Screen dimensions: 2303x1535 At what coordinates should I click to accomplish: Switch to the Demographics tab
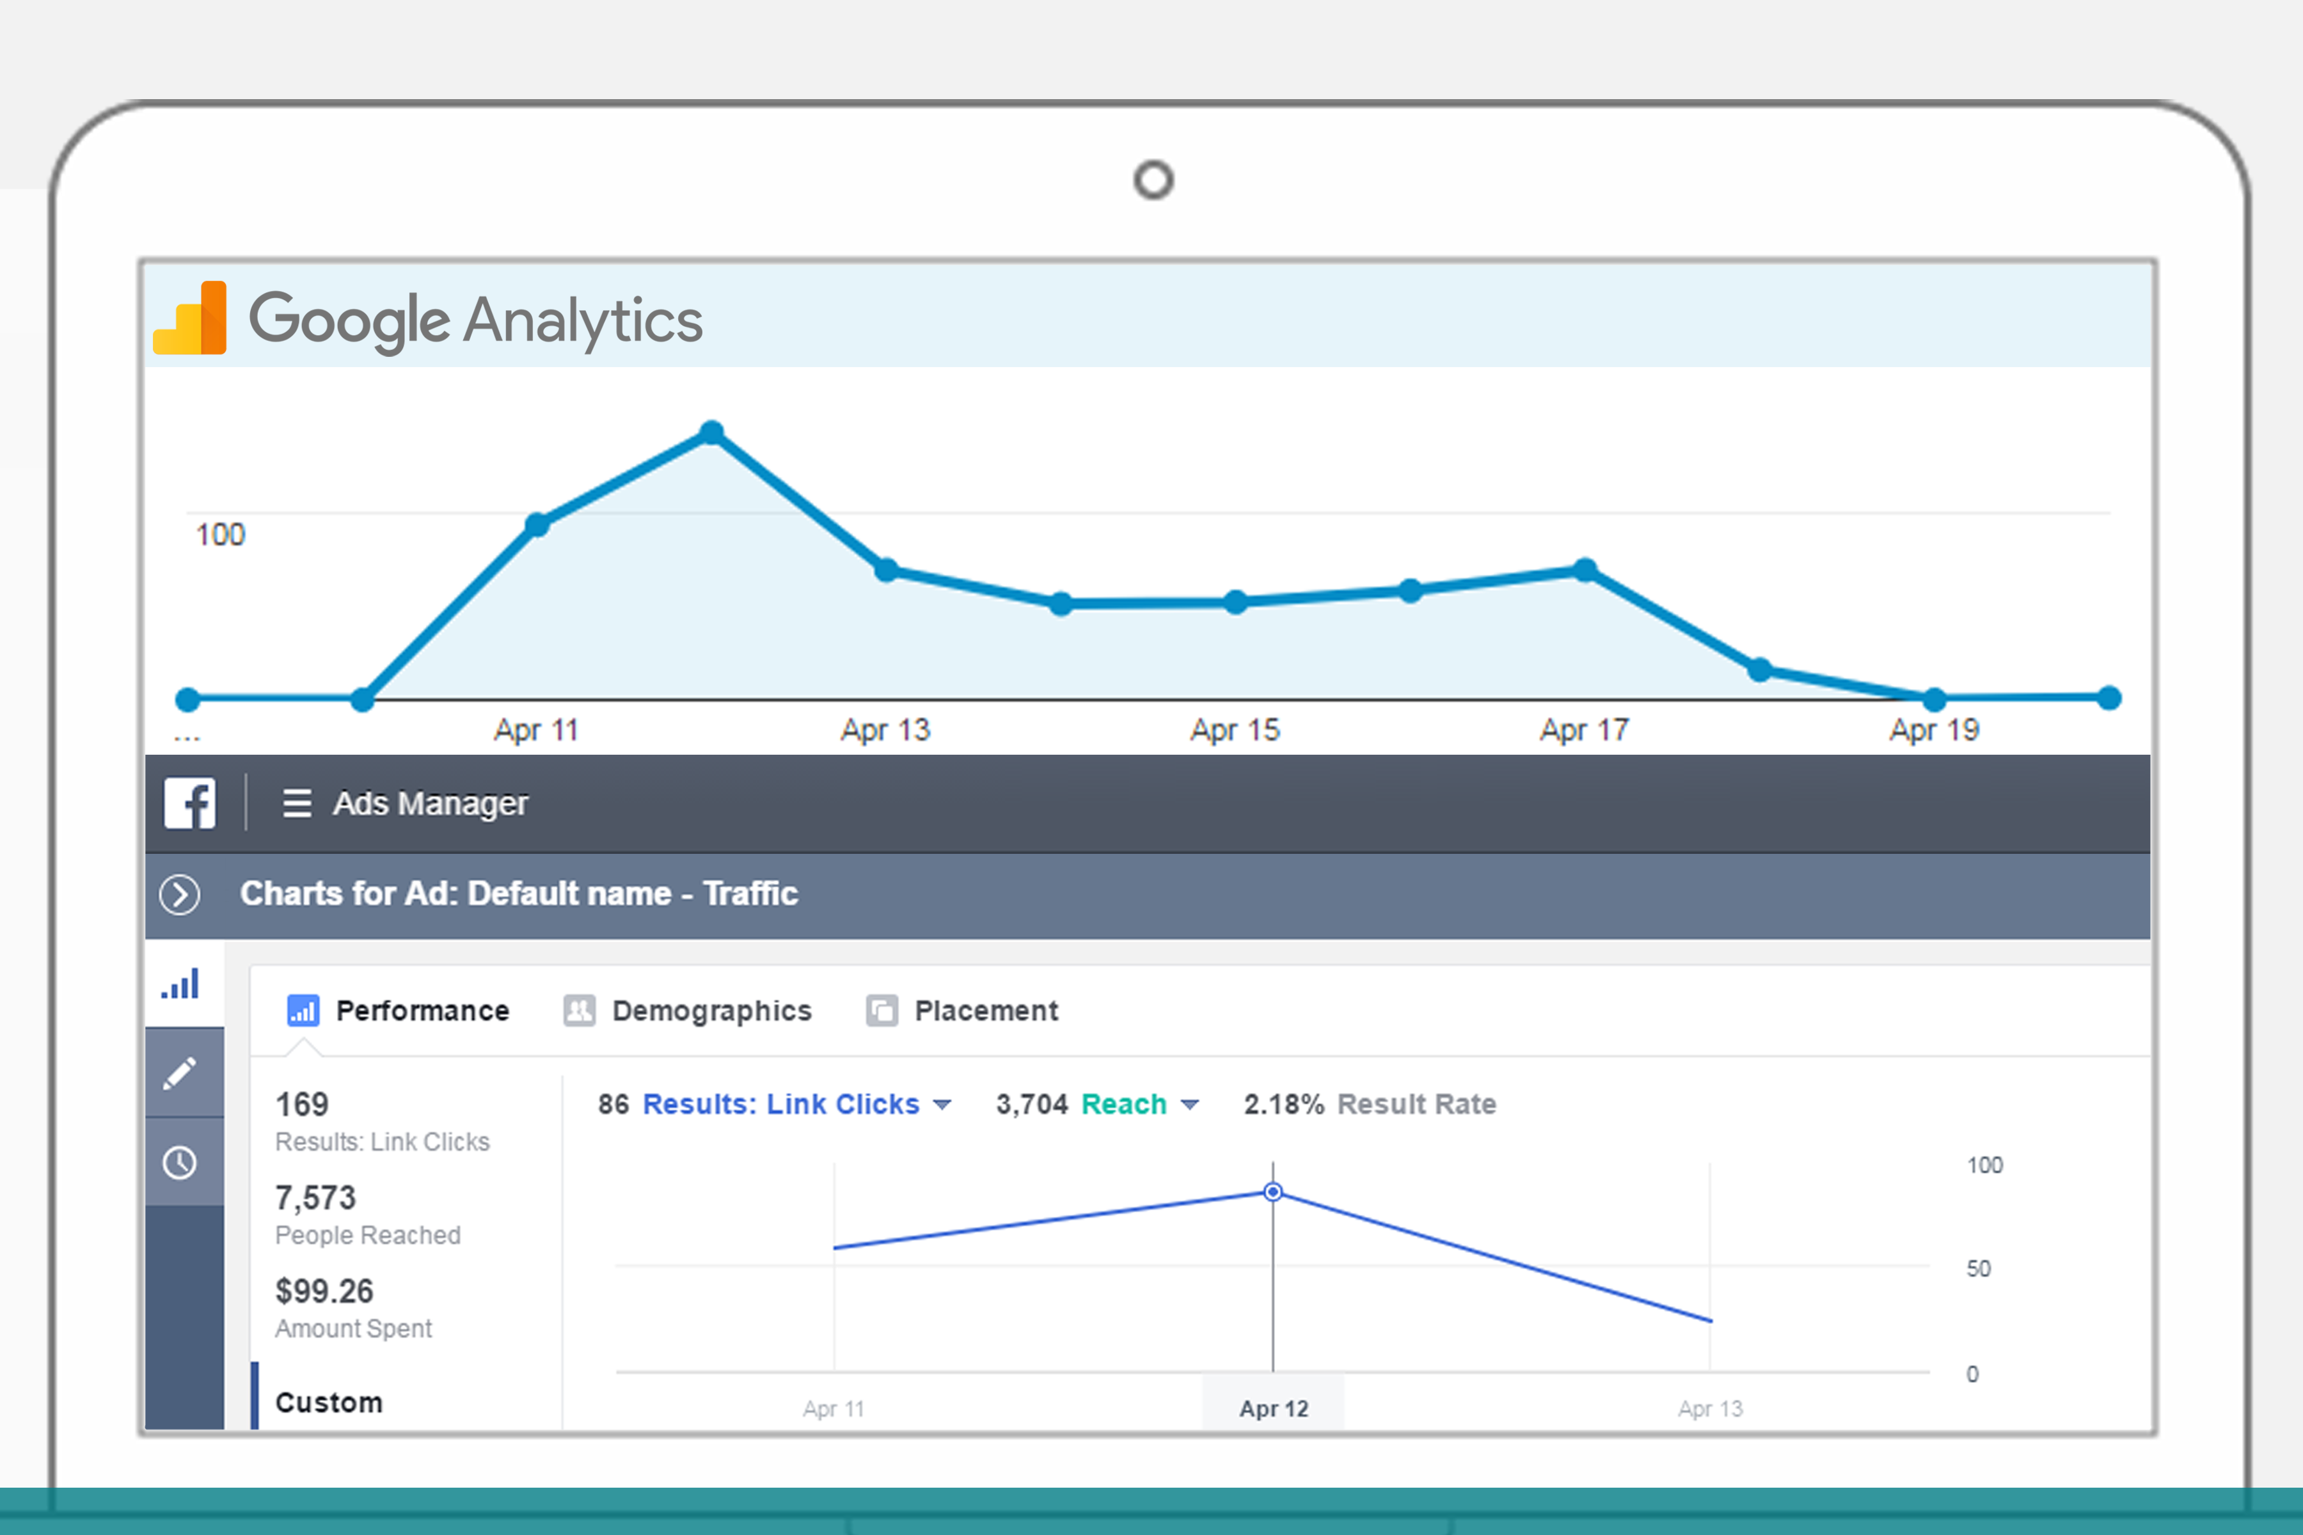tap(687, 1011)
